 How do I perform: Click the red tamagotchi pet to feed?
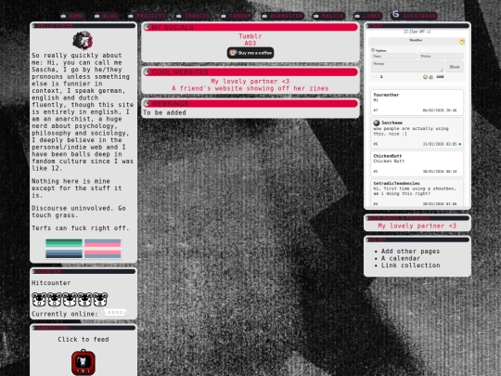[83, 363]
